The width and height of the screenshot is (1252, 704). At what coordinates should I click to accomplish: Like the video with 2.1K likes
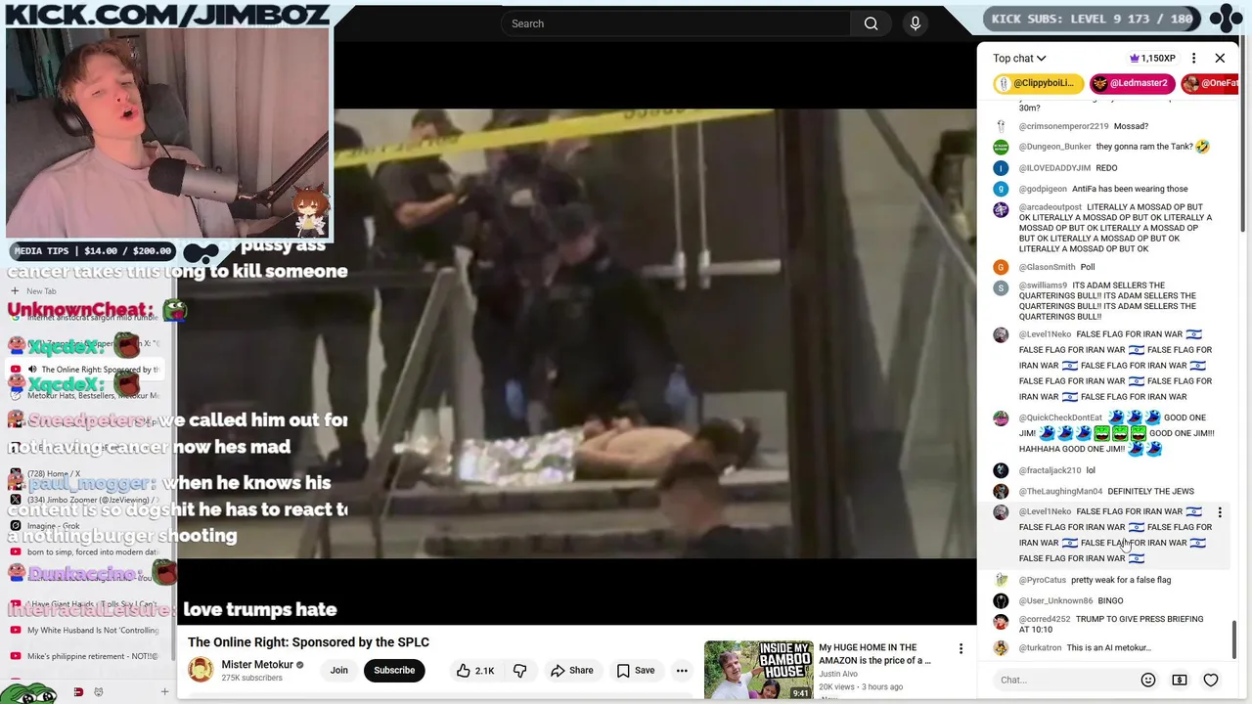[474, 670]
